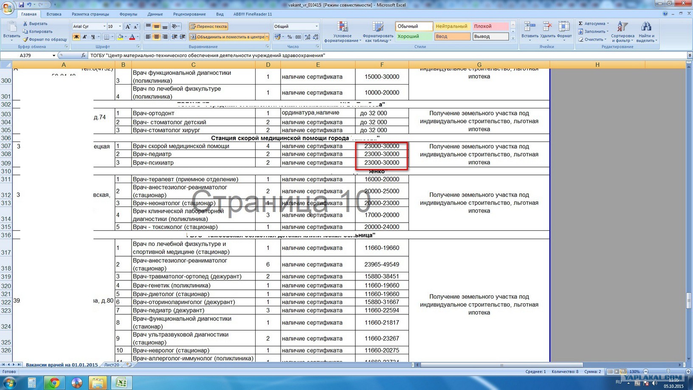Click Format Painter (Формат по образцу)
This screenshot has height=390, width=693.
tap(45, 39)
